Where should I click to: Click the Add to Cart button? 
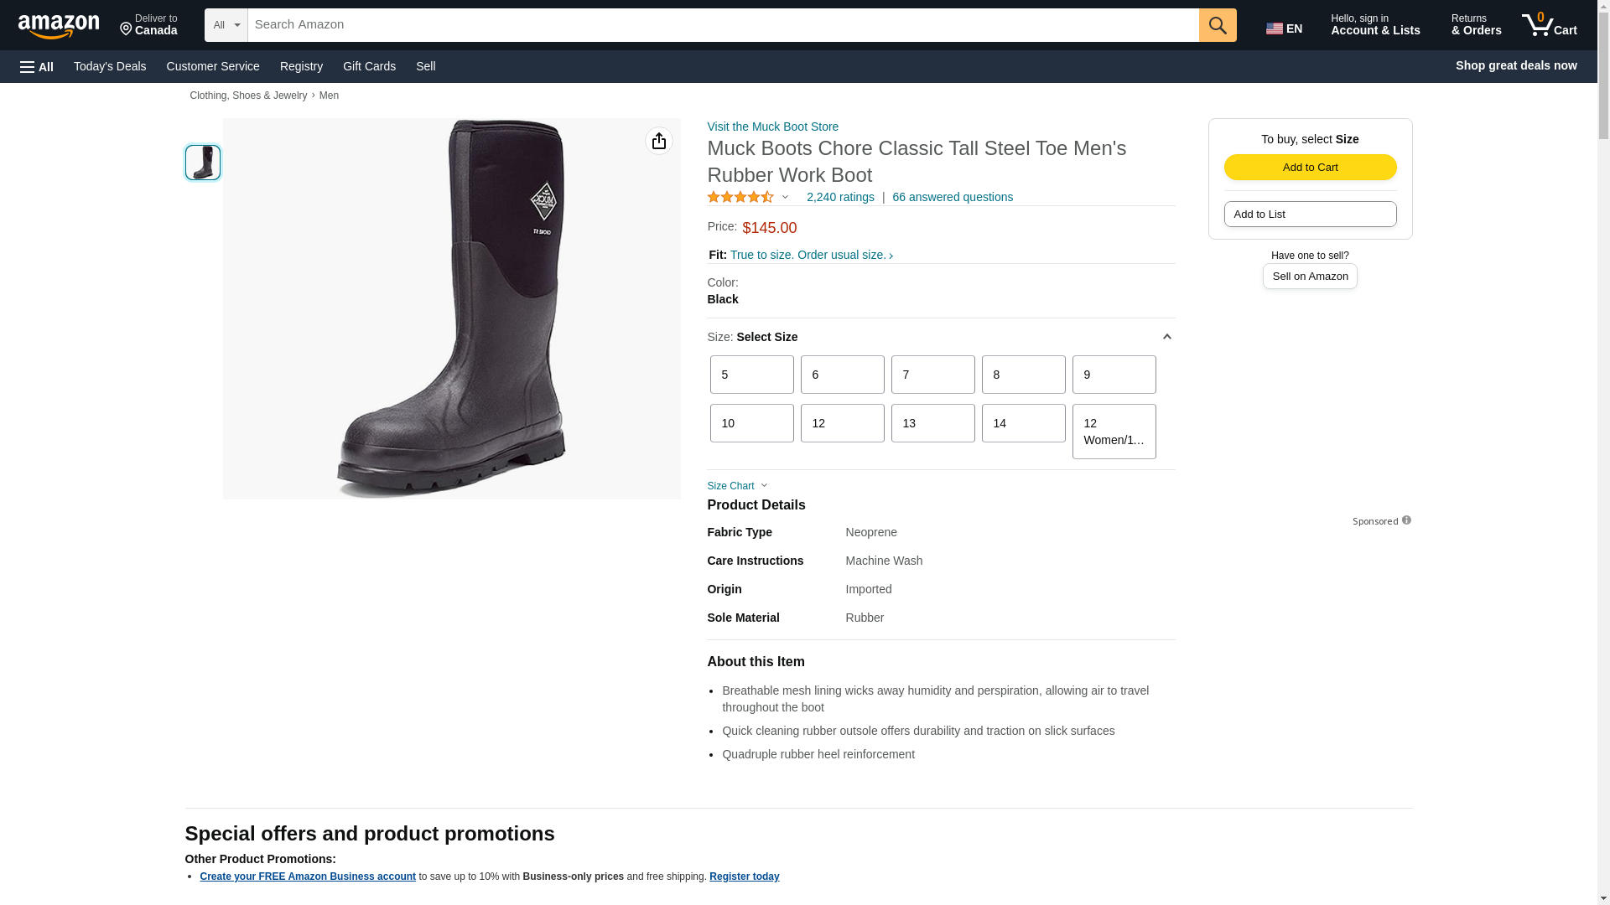coord(1310,167)
